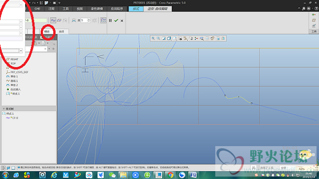Toggle the datum axis display icon with colored arrows
Screen dimensions: 319x179
(196, 38)
